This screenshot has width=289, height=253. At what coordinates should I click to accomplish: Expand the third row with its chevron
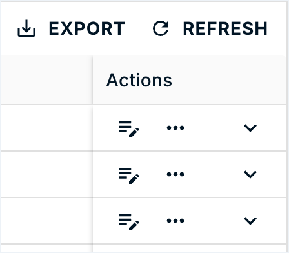(250, 221)
